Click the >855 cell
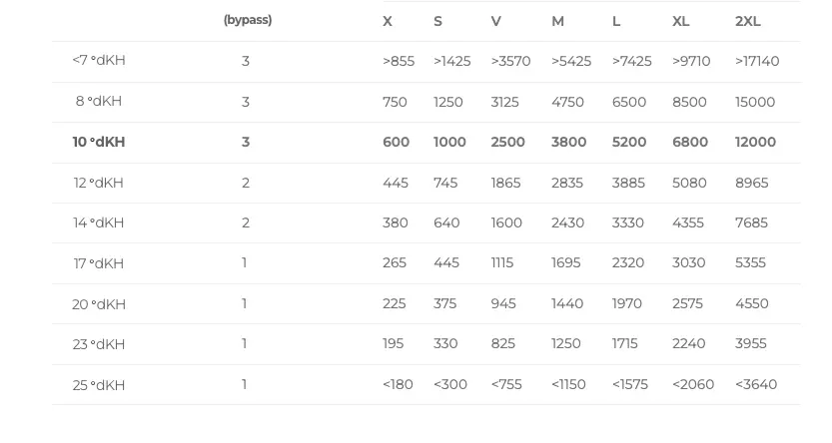The image size is (832, 443). 399,62
